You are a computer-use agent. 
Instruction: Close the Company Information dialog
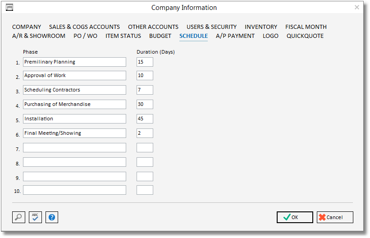point(357,7)
